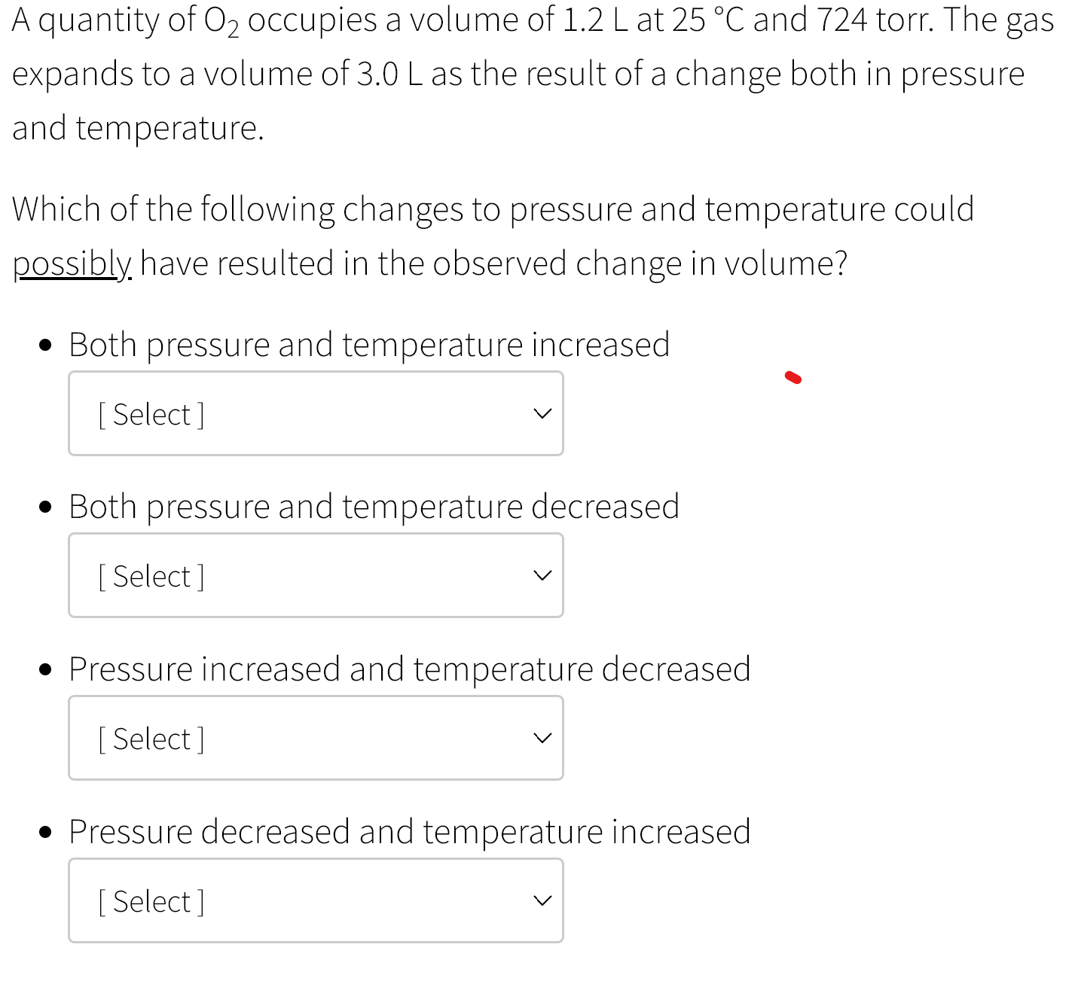The image size is (1078, 987).
Task: Open the dropdown under 'Pressure decreased and temperature increased'
Action: [316, 900]
